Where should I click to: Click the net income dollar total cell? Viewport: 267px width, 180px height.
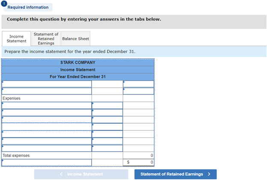tap(139, 162)
